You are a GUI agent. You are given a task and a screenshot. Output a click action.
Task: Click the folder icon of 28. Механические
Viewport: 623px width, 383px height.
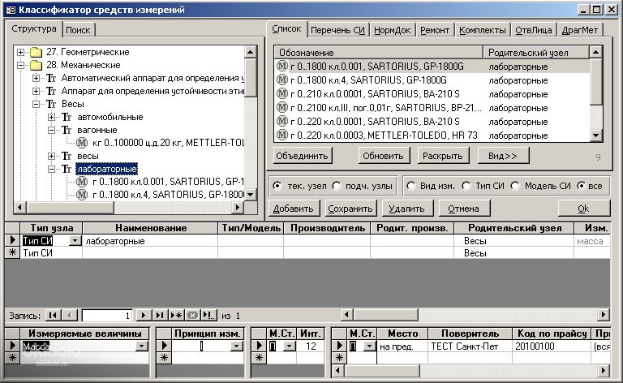36,65
